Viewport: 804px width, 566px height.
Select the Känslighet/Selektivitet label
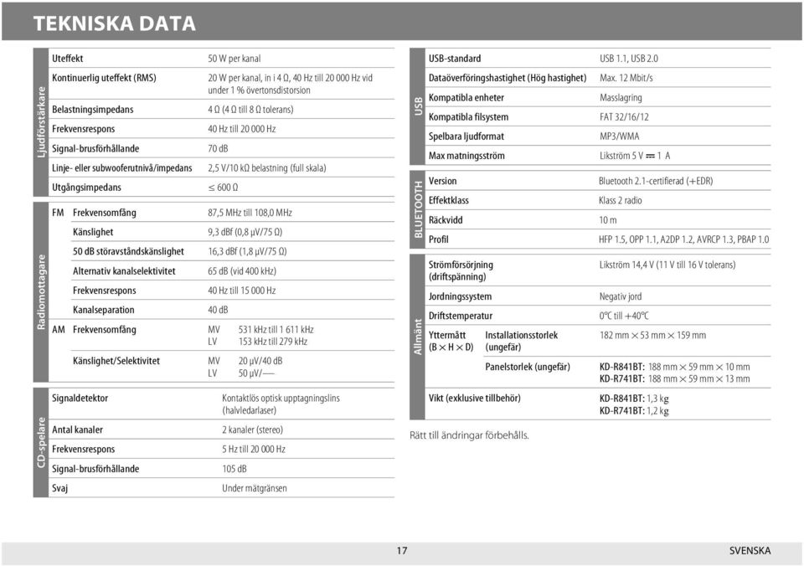click(116, 361)
